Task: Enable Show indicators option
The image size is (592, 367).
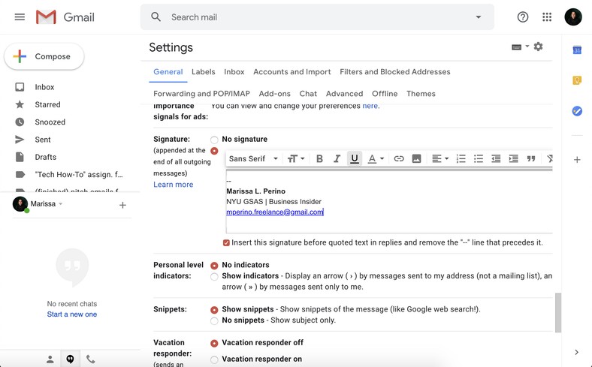Action: (x=215, y=277)
